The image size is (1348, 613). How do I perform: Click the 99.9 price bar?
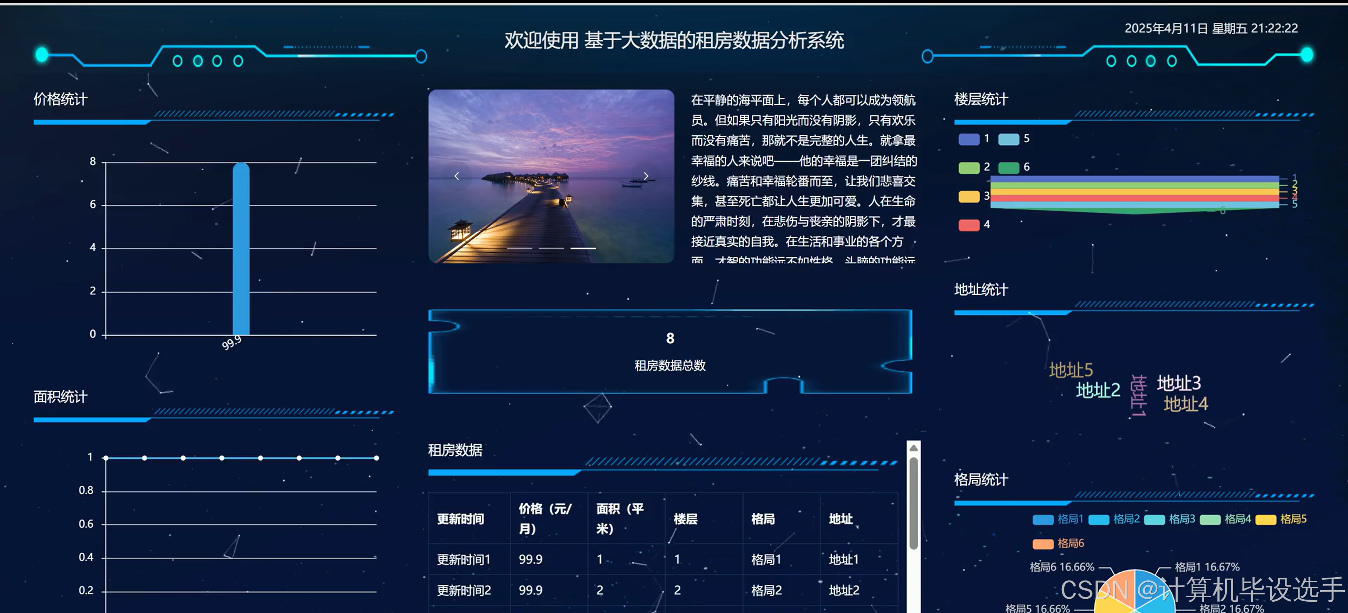(241, 249)
